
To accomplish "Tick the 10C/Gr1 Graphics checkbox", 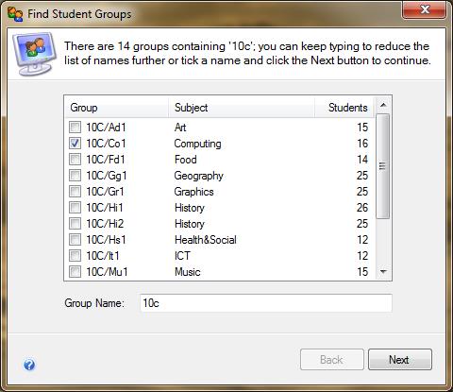I will tap(75, 192).
